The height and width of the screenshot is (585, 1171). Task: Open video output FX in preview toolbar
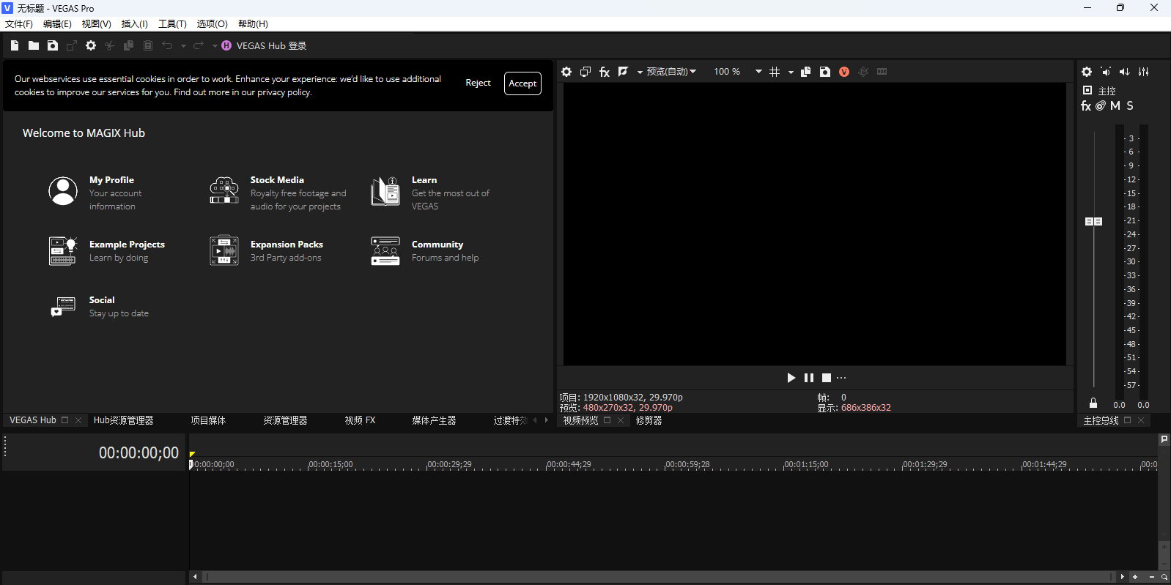[605, 72]
